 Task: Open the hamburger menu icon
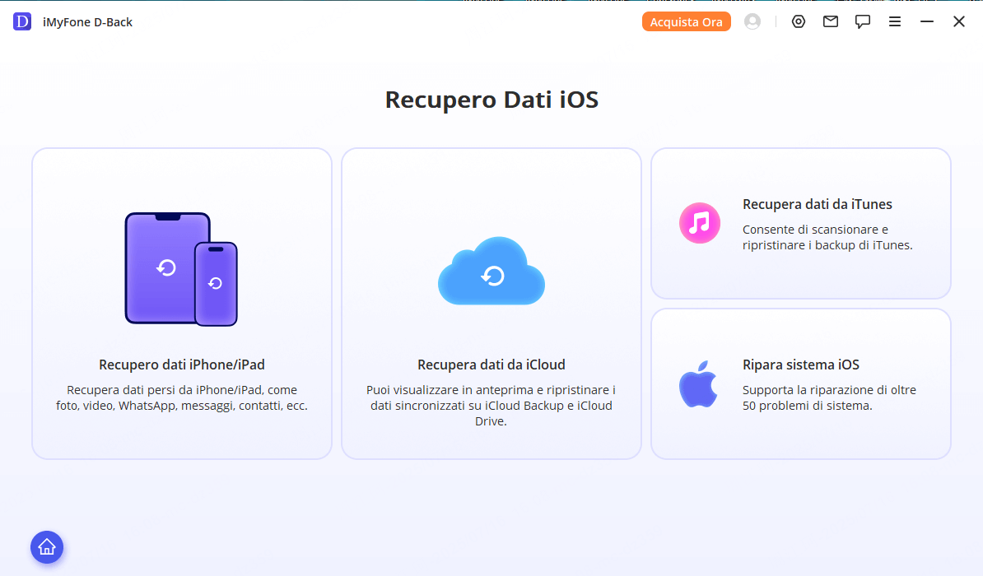(x=895, y=22)
